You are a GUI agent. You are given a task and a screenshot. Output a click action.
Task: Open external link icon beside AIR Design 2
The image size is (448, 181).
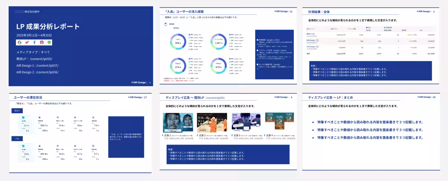pyautogui.click(x=318, y=47)
